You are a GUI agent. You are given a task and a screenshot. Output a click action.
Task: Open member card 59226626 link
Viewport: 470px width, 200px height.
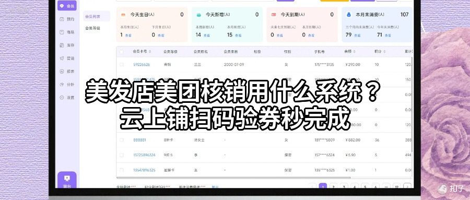142,64
